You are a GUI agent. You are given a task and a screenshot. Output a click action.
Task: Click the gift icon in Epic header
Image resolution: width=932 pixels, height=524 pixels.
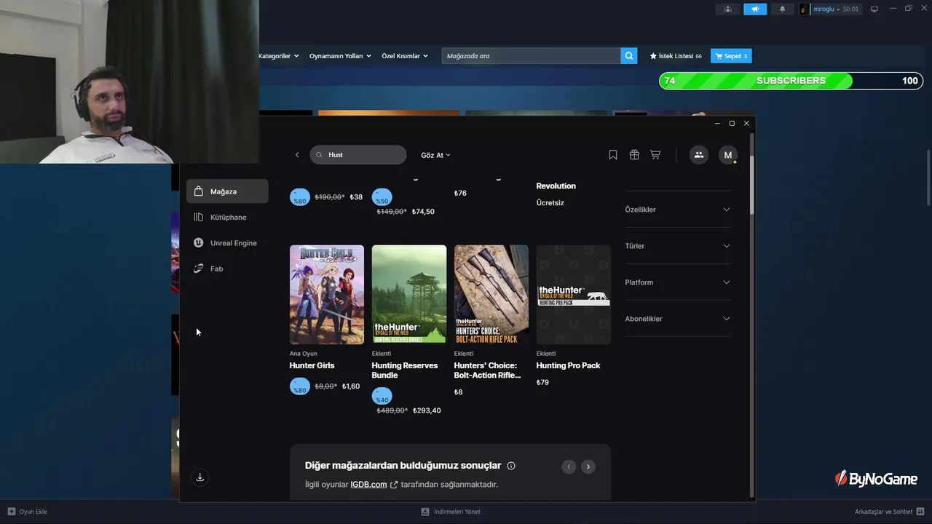click(x=634, y=155)
